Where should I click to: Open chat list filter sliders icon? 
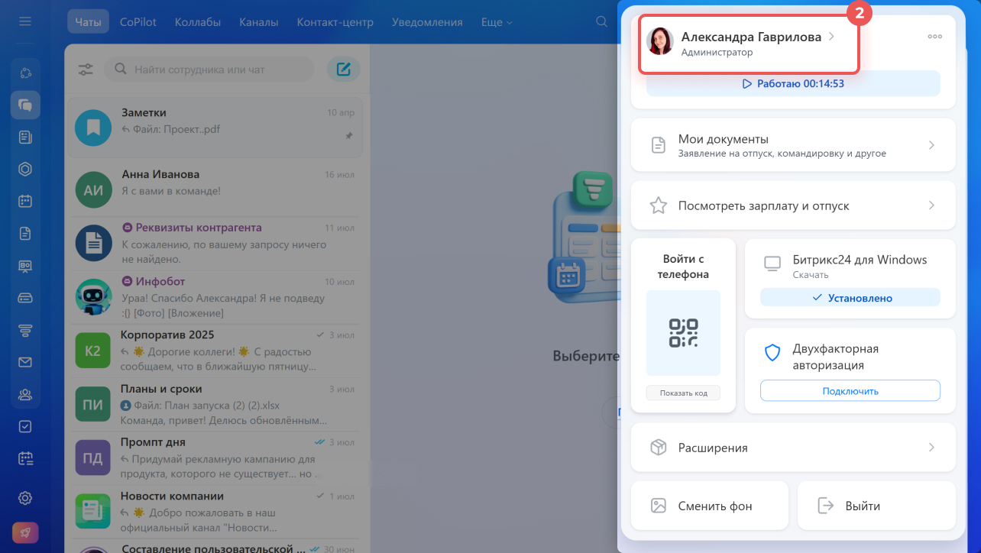click(x=86, y=70)
